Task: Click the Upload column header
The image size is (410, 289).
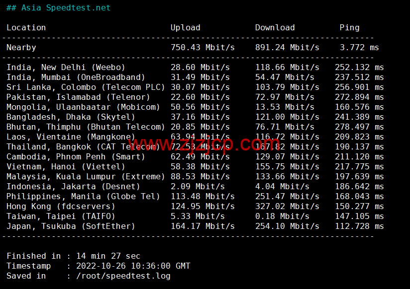Action: tap(185, 28)
